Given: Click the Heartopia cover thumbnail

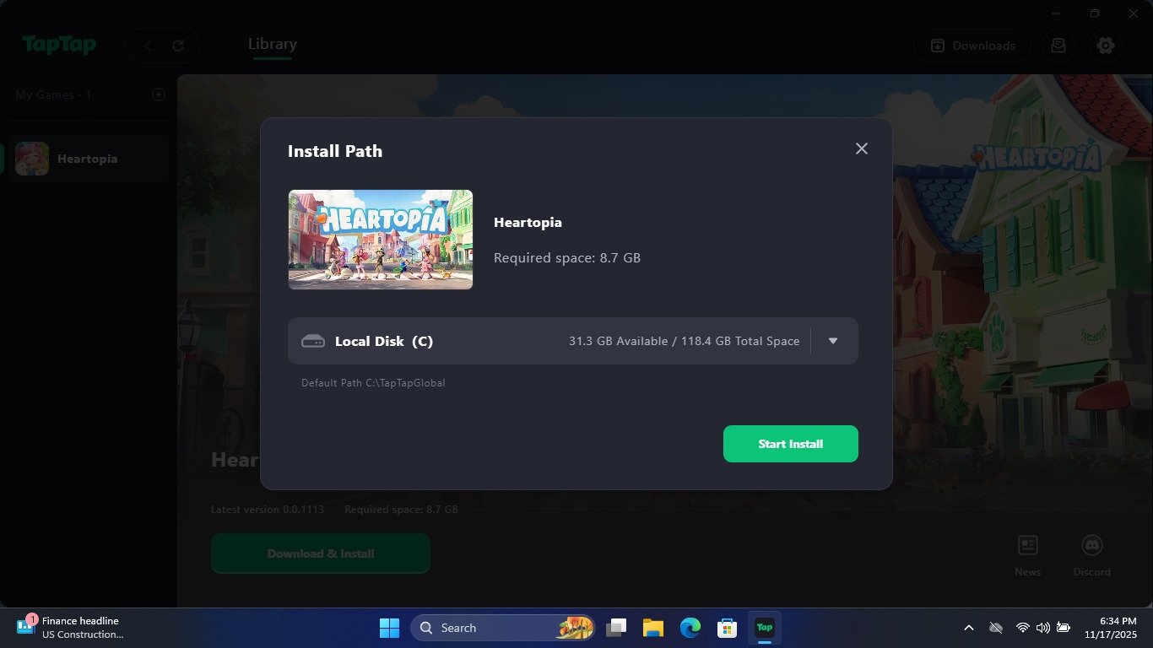Looking at the screenshot, I should click(x=380, y=239).
